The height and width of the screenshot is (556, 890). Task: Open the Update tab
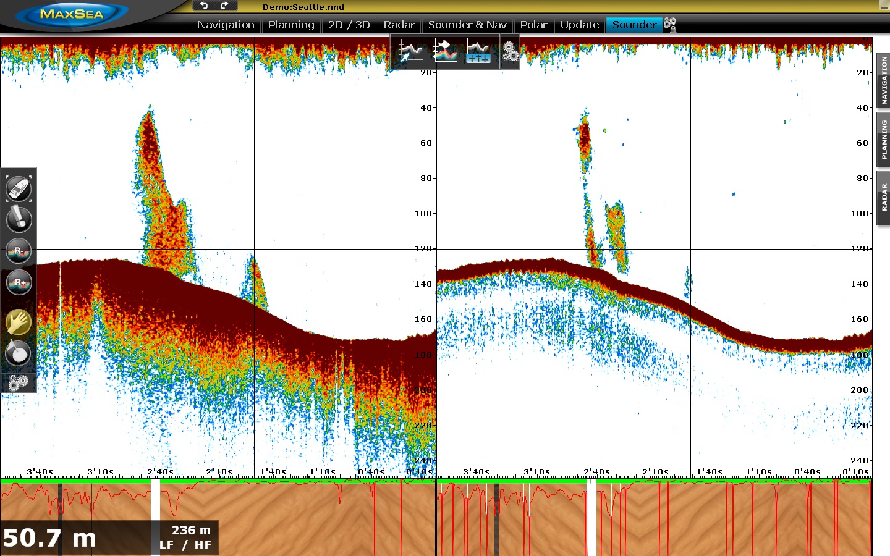pyautogui.click(x=580, y=25)
